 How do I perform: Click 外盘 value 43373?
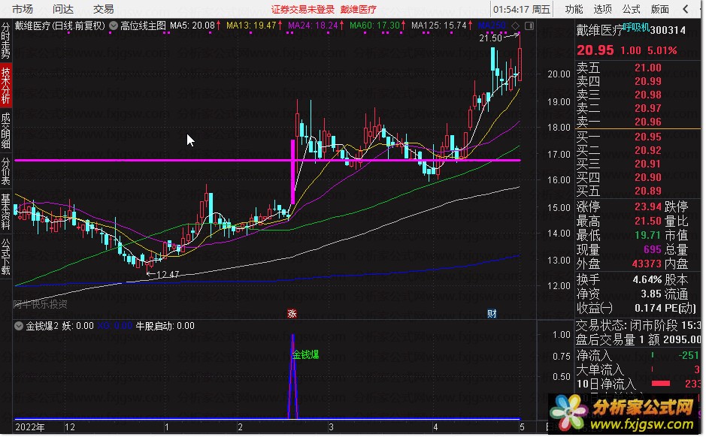coord(647,264)
